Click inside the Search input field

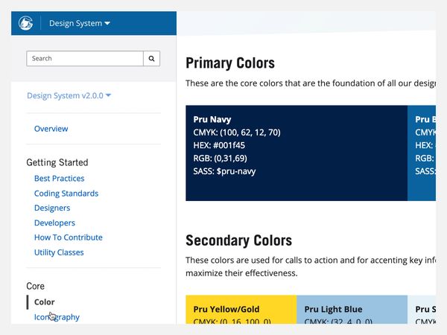coord(85,58)
